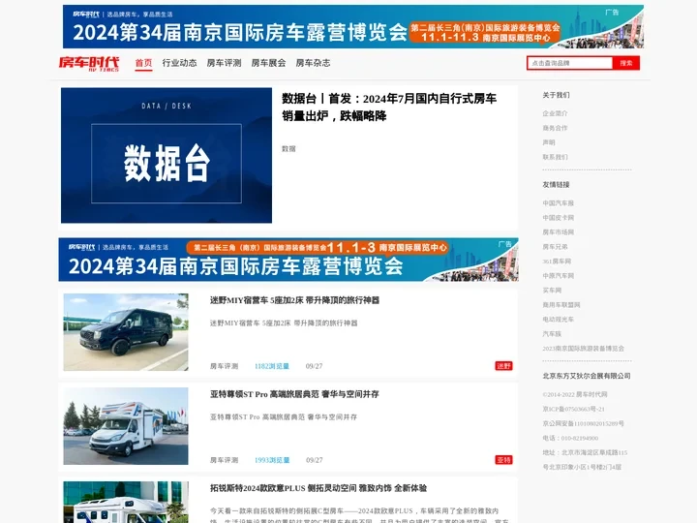
Task: Visit the 房车兄弟 friendly link
Action: (555, 247)
